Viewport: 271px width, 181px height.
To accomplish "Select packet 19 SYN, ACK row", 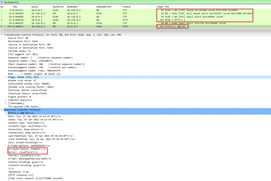I will click(106, 13).
